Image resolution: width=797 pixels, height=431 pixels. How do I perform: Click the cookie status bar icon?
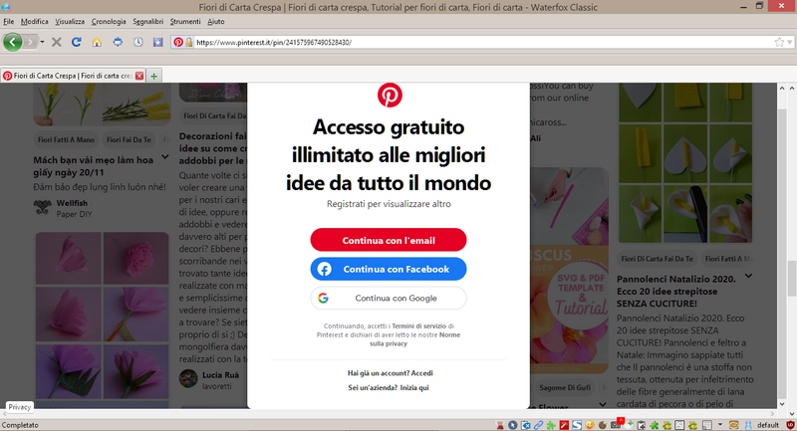click(x=603, y=425)
